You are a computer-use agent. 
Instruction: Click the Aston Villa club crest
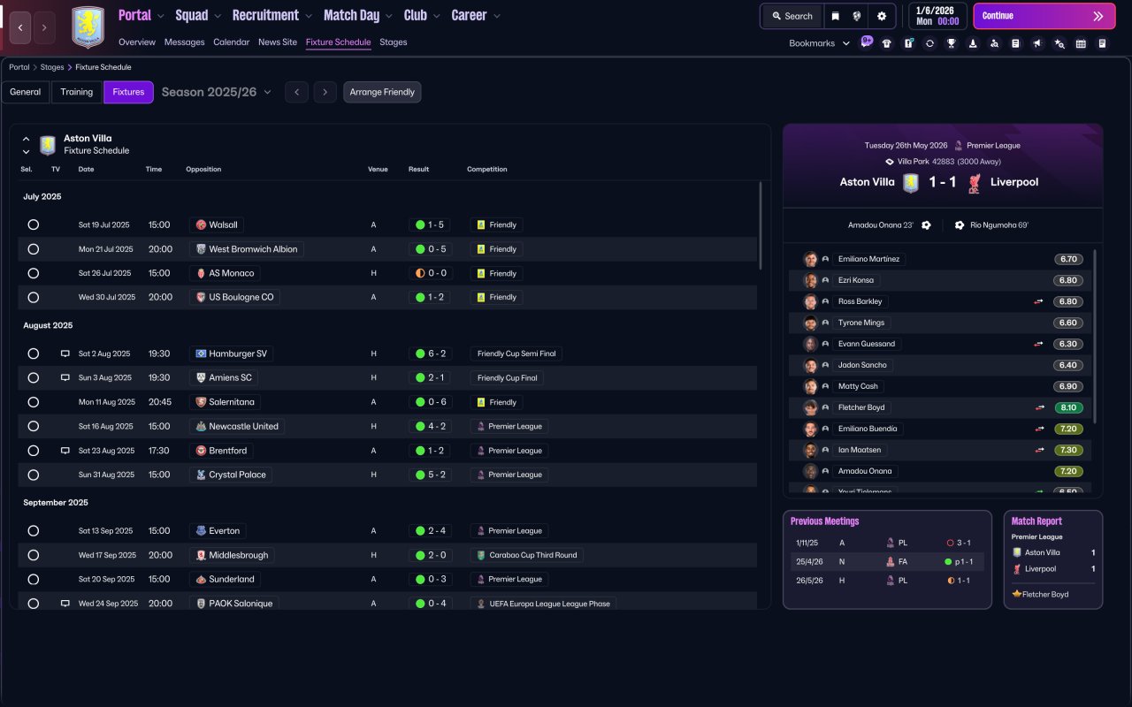coord(88,27)
